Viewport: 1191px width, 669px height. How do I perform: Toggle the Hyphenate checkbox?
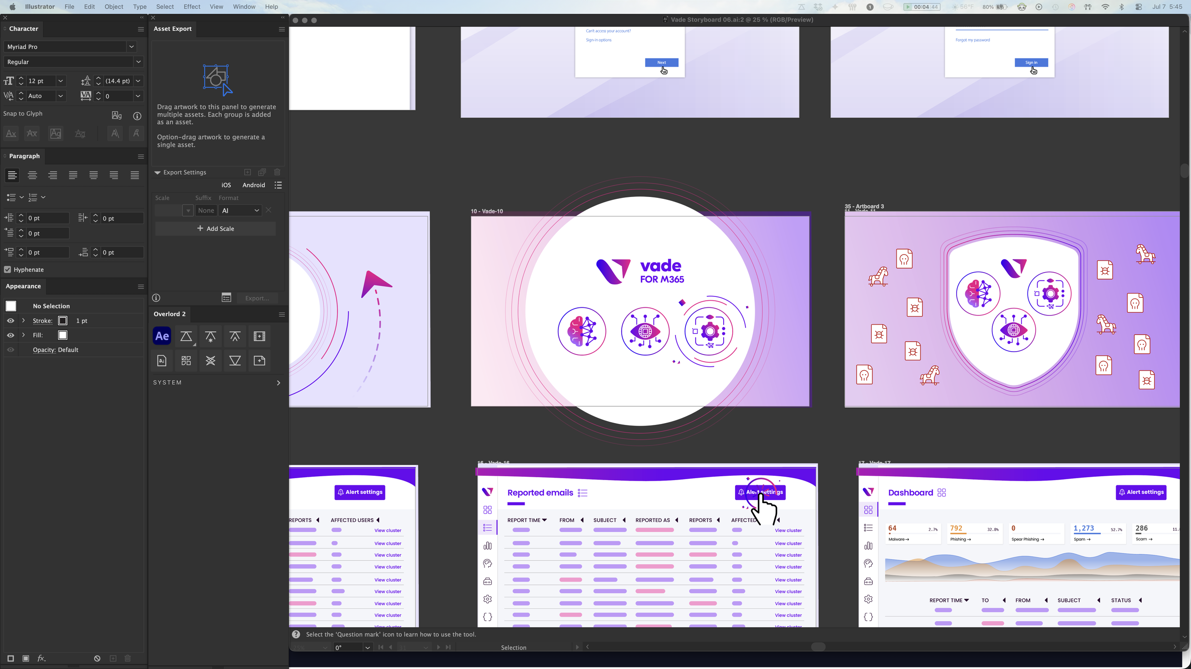[x=8, y=270]
